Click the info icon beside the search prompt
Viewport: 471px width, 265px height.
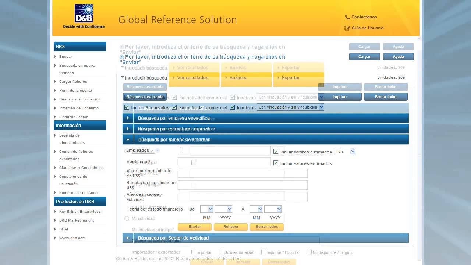(122, 57)
